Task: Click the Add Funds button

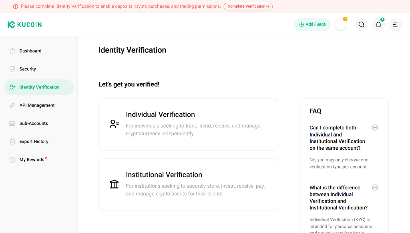Action: click(x=312, y=24)
